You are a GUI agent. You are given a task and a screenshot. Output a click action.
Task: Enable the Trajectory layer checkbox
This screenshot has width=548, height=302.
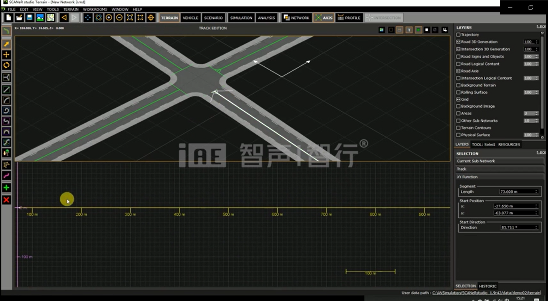click(x=458, y=35)
